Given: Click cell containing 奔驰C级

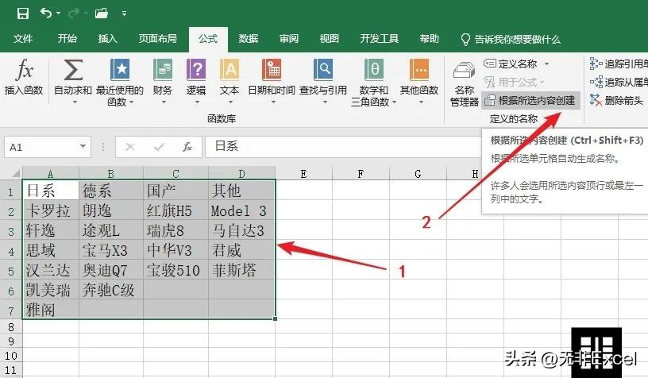Looking at the screenshot, I should coord(110,290).
